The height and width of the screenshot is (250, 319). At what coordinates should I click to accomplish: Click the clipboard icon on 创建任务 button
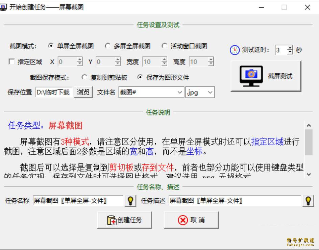coord(112,220)
